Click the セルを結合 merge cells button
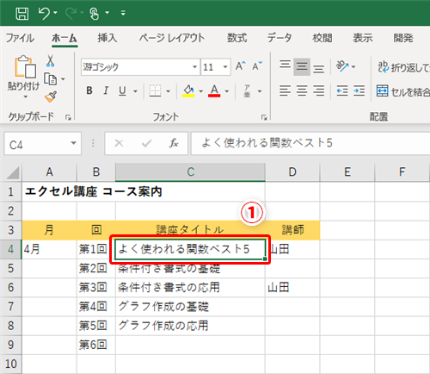 [403, 91]
